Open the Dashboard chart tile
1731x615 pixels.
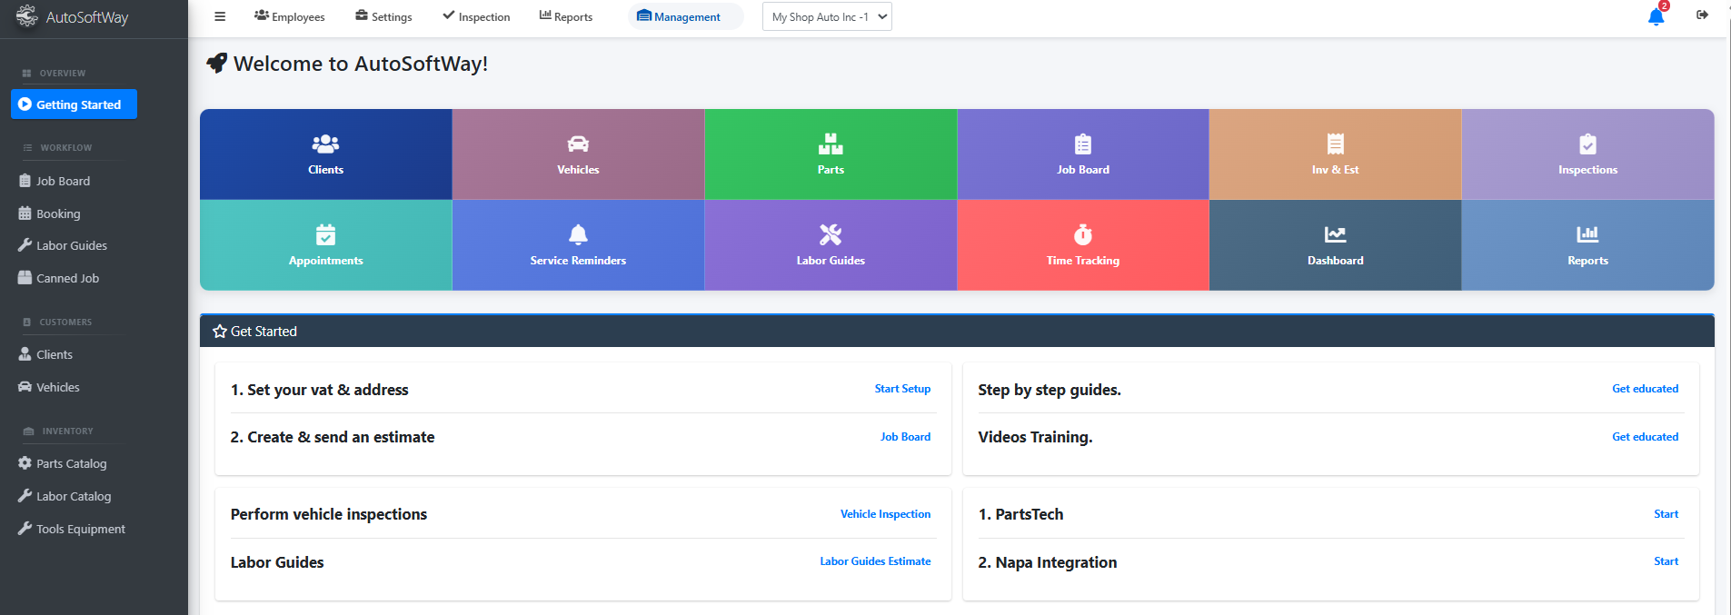[x=1335, y=245]
